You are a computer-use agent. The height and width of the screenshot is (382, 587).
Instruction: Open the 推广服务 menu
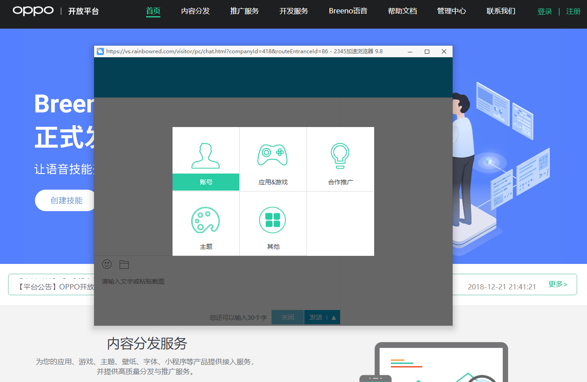point(245,11)
